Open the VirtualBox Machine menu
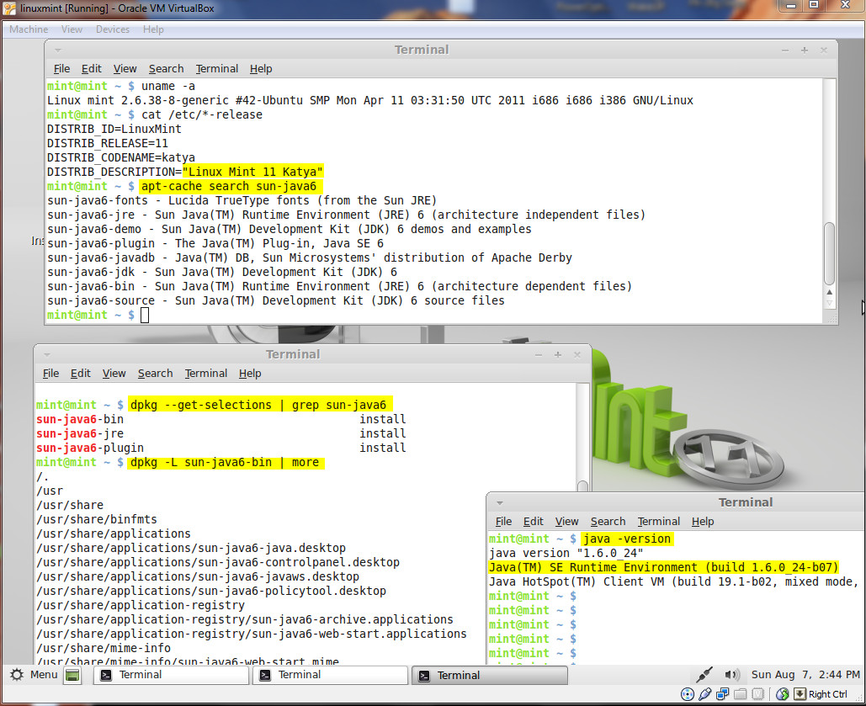This screenshot has height=706, width=866. tap(28, 29)
